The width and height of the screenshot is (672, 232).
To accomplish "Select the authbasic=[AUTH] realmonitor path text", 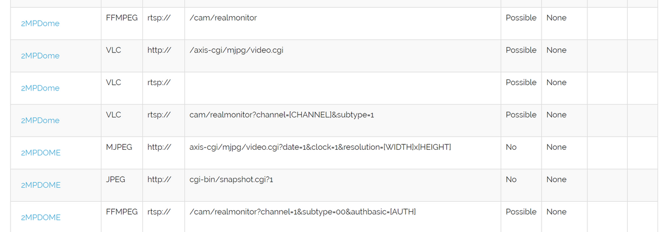I will (x=302, y=212).
